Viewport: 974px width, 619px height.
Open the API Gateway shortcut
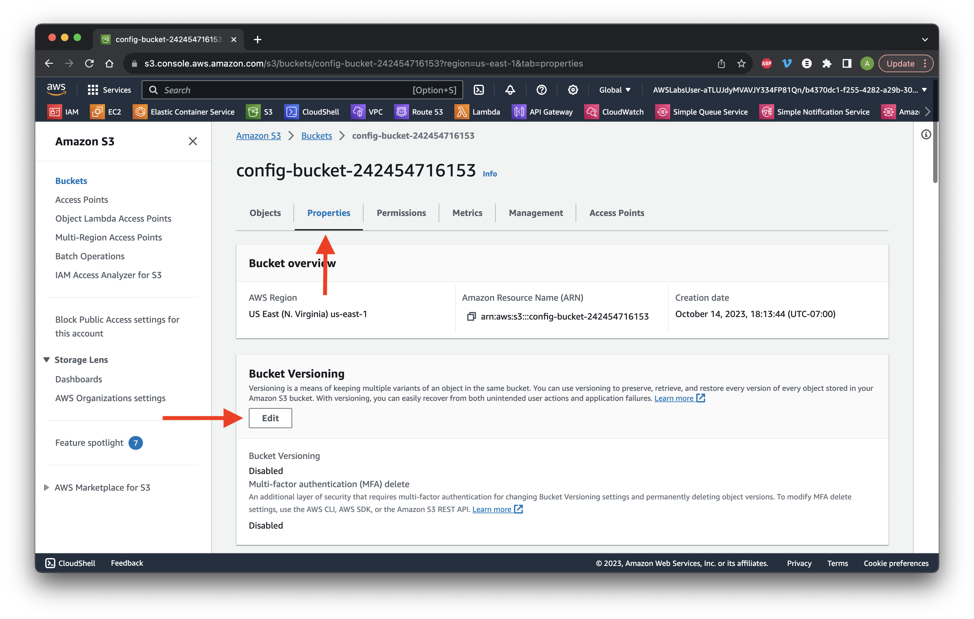(x=542, y=112)
